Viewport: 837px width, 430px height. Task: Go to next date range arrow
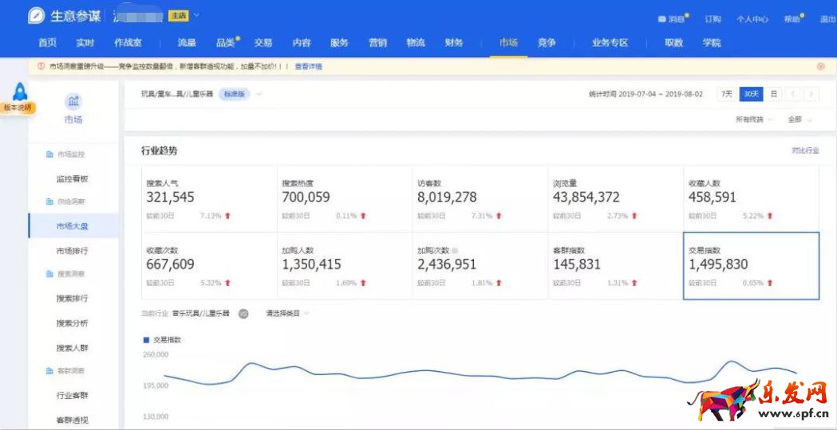coord(811,94)
